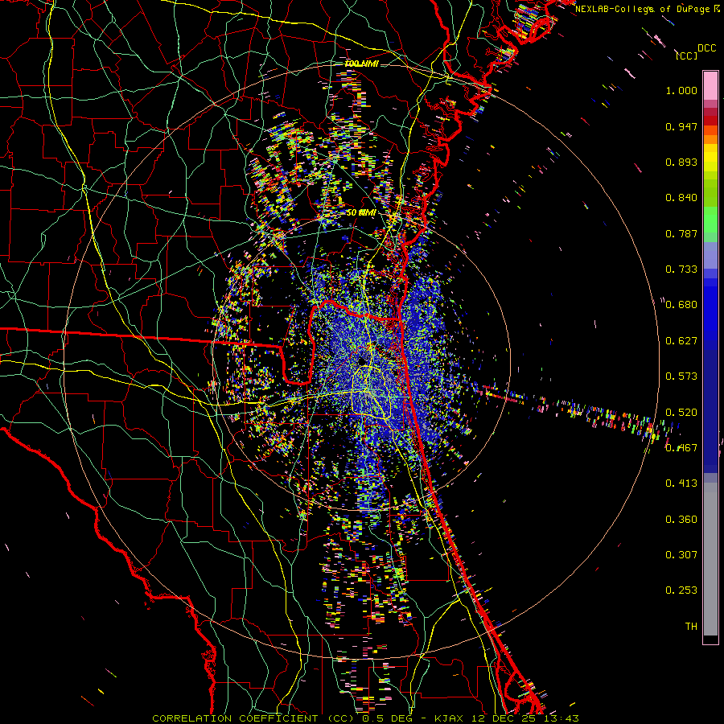The width and height of the screenshot is (724, 724).
Task: Click the 0.733 scale value
Action: click(681, 269)
